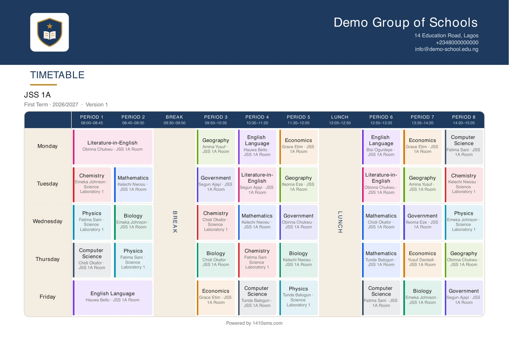509x359 pixels.
Task: Click the school shield logo icon
Action: pyautogui.click(x=50, y=32)
